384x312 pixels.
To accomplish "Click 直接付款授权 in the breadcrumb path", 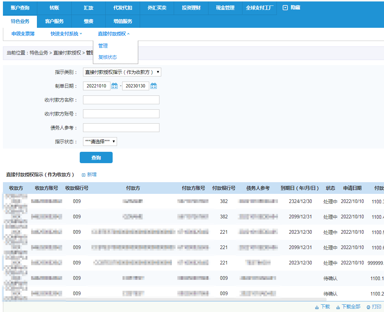I will tap(67, 53).
